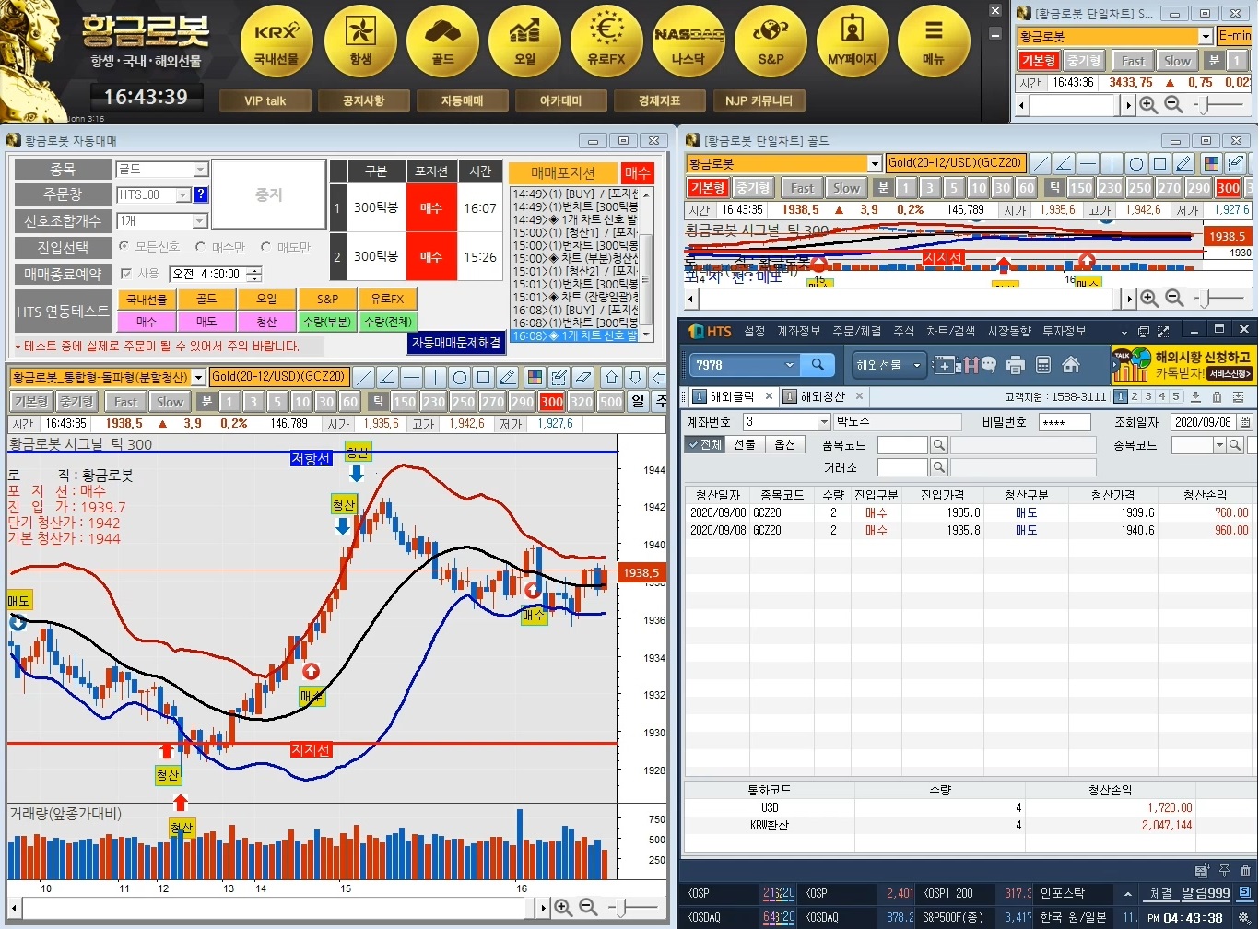The width and height of the screenshot is (1259, 929).
Task: Expand 해외선물 dropdown in HTS toolbar
Action: [917, 365]
